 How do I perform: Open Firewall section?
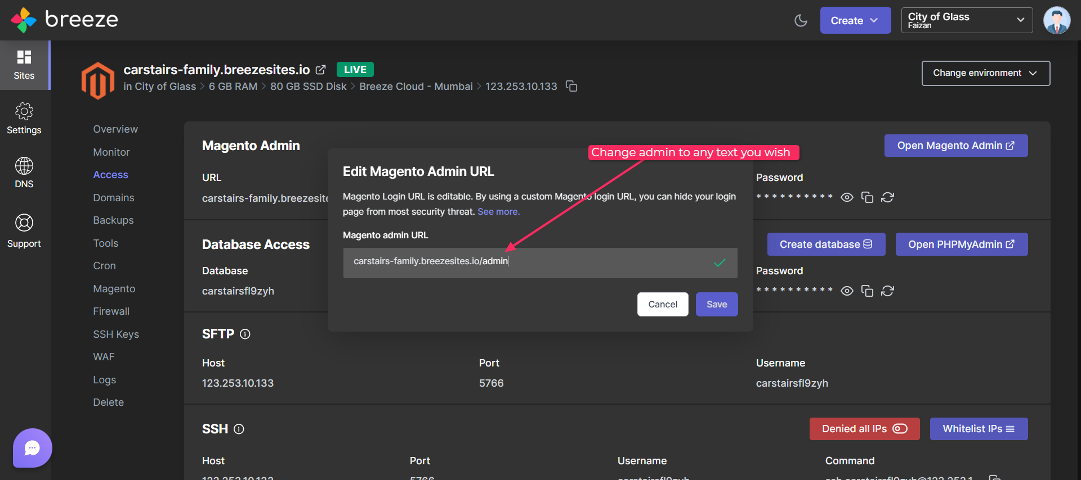tap(111, 311)
